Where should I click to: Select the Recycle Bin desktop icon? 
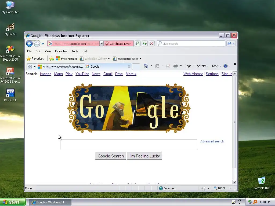[262, 183]
